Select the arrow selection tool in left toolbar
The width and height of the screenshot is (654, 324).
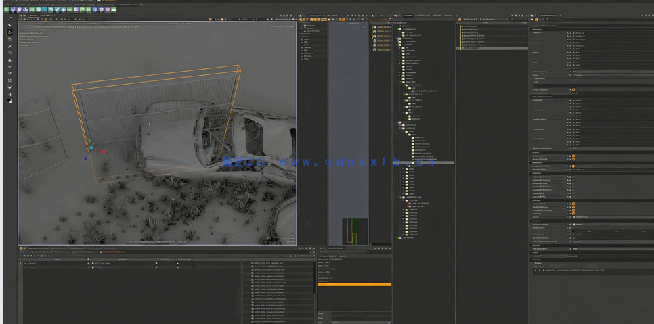click(x=9, y=25)
